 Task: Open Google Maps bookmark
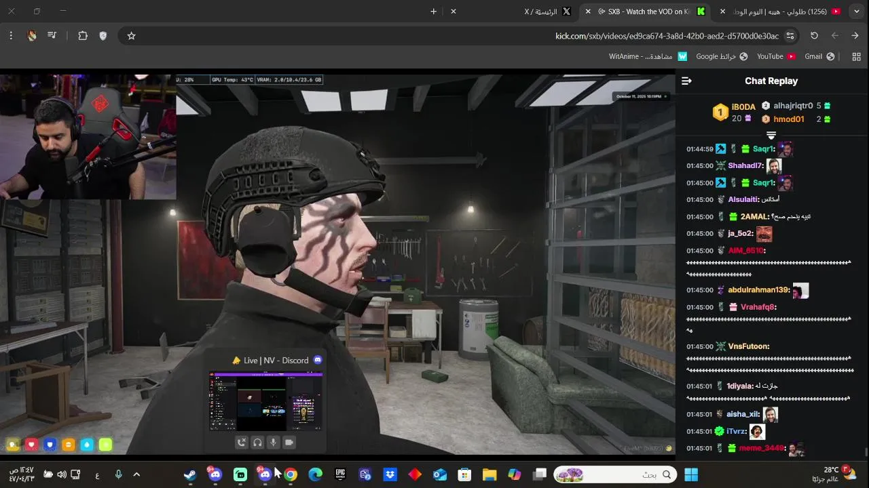click(722, 57)
